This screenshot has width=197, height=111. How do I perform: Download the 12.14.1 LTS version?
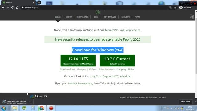(x=78, y=60)
